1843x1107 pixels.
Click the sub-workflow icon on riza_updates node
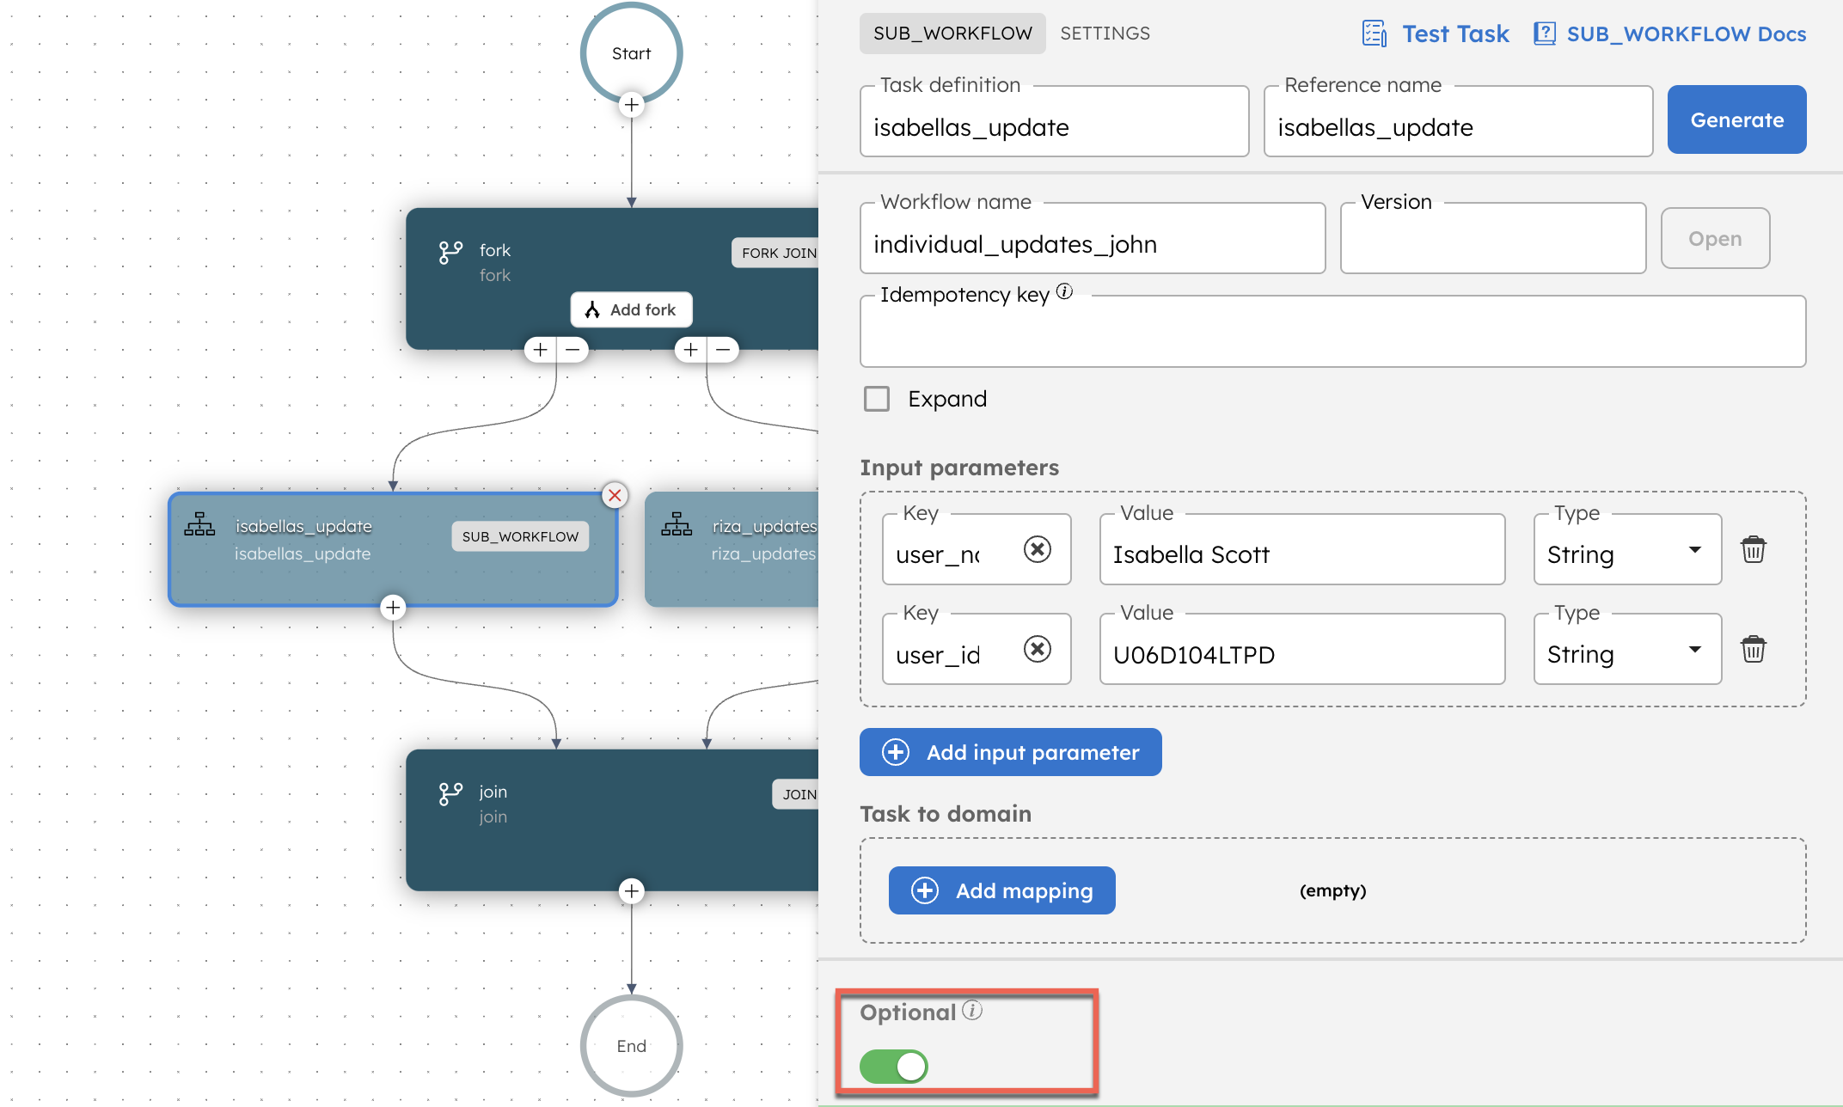[x=677, y=524]
